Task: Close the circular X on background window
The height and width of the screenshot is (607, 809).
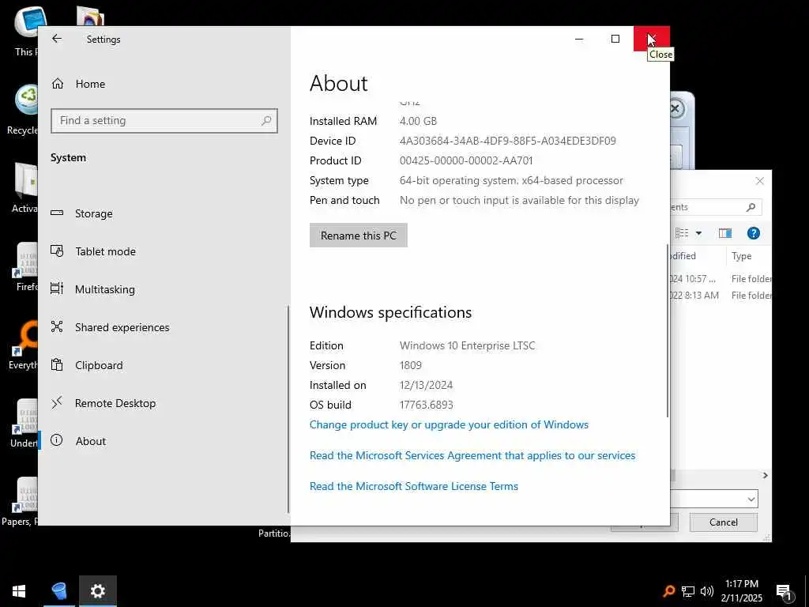Action: (x=675, y=109)
